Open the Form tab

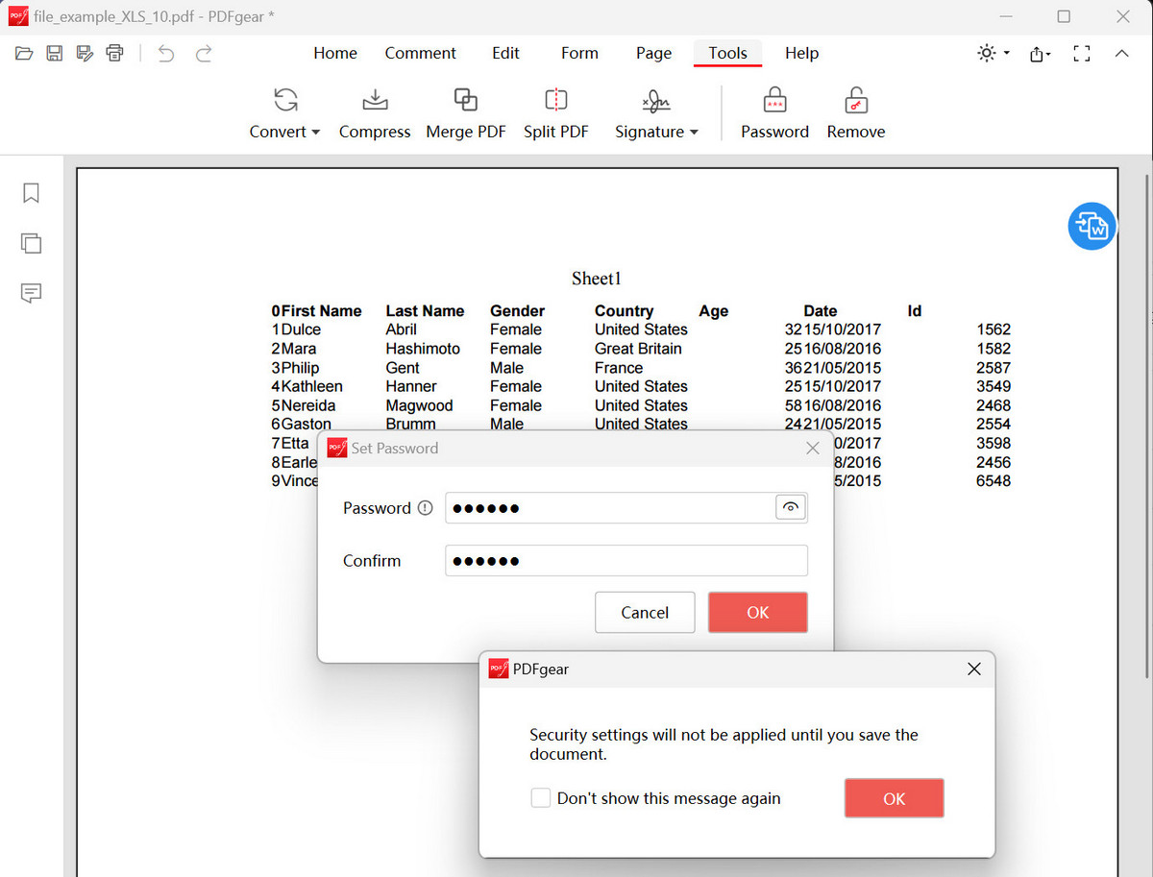coord(579,53)
